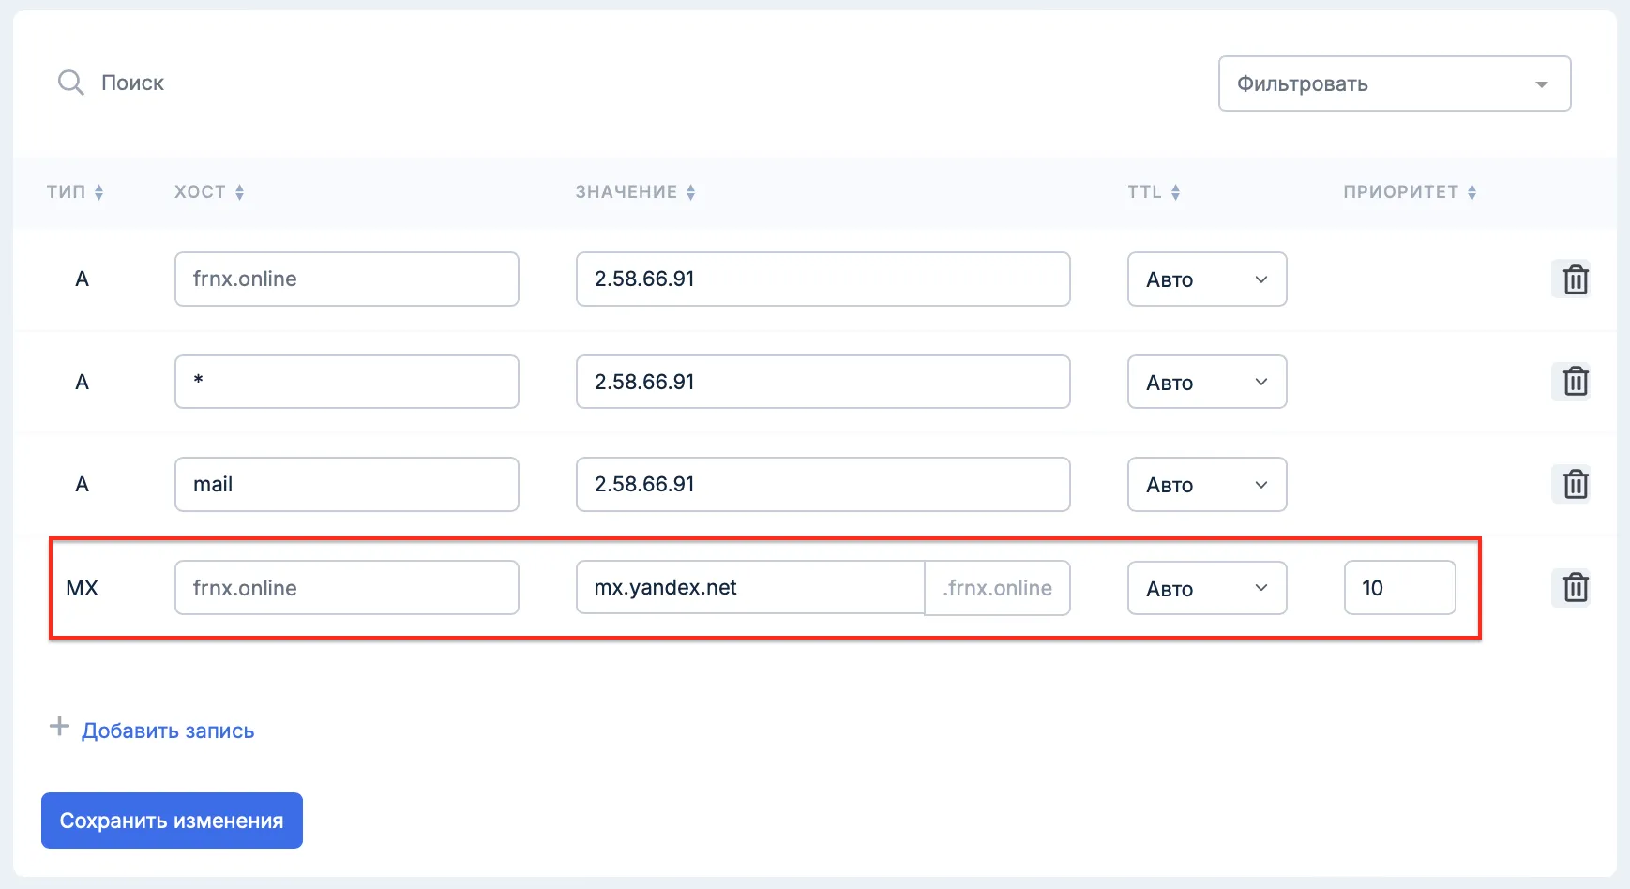Delete the mail A record

pyautogui.click(x=1575, y=485)
